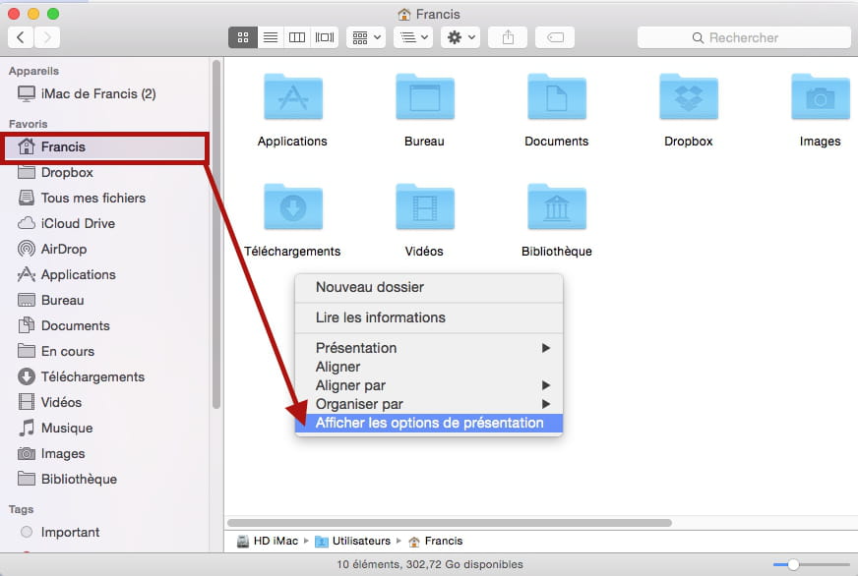Viewport: 858px width, 576px height.
Task: Choose Nouveau dossier from context menu
Action: [x=428, y=287]
